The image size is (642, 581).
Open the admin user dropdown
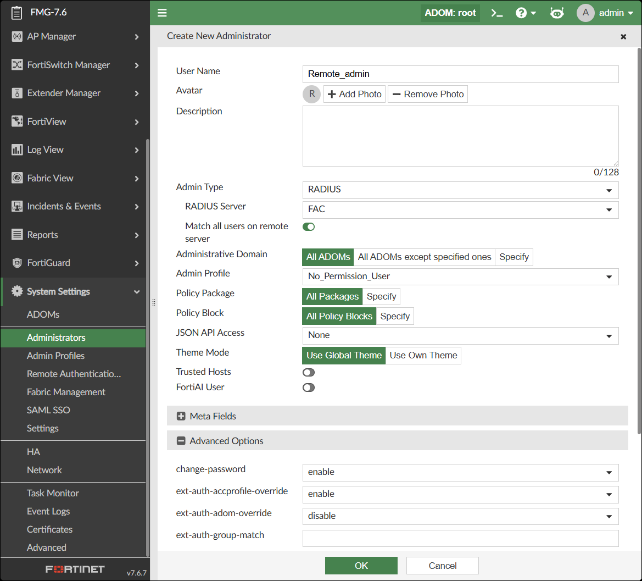coord(616,13)
